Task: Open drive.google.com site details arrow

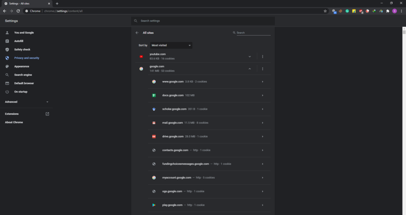Action: click(262, 137)
